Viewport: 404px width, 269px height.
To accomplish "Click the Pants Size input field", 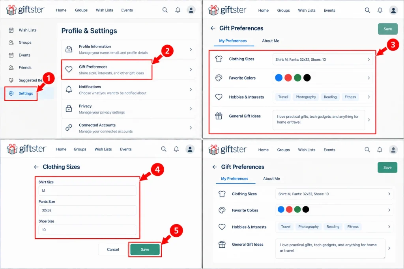I will click(87, 210).
